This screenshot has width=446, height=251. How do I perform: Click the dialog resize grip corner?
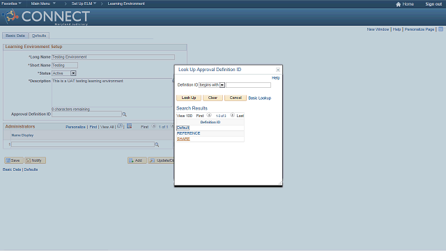280,183
